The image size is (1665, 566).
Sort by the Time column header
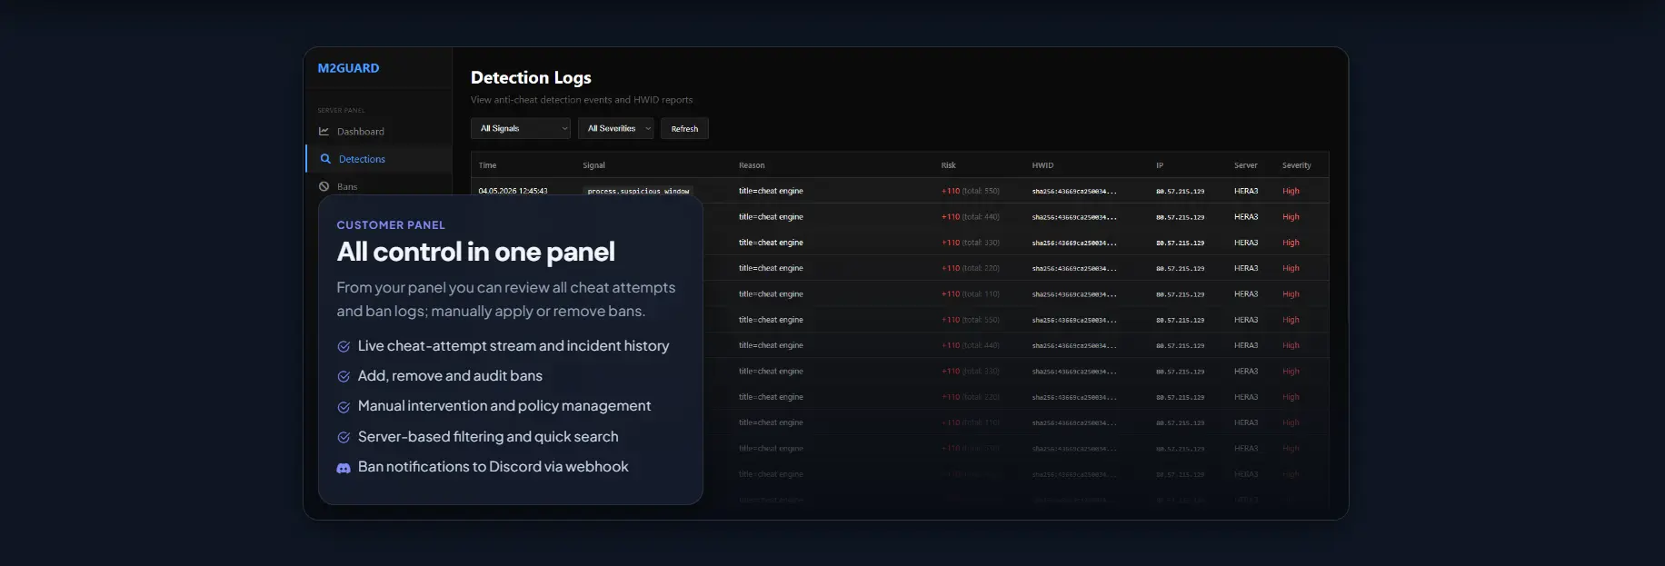click(487, 165)
